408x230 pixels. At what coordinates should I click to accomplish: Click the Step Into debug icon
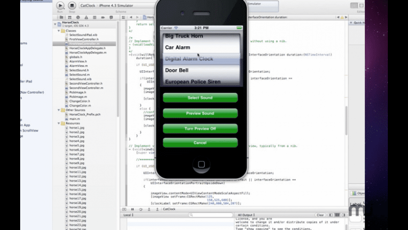(149, 209)
